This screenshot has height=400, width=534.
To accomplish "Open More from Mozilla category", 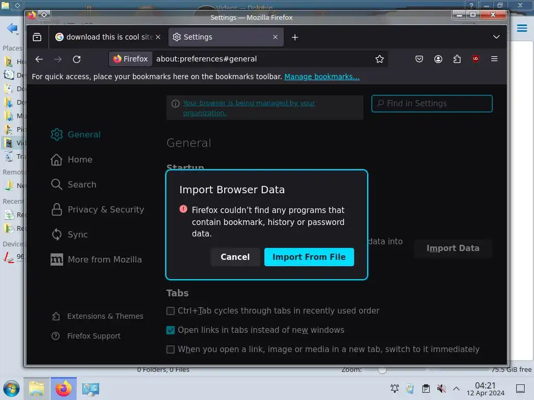I will coord(96,259).
